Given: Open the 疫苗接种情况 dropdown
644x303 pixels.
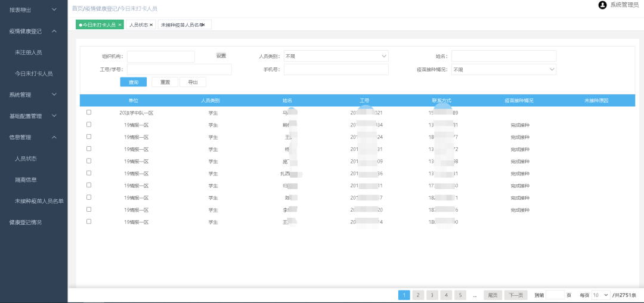Looking at the screenshot, I should [504, 69].
